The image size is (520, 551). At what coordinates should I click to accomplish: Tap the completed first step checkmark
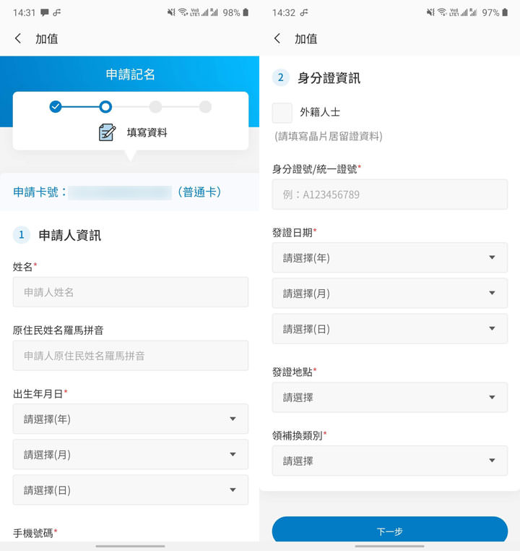click(x=56, y=106)
